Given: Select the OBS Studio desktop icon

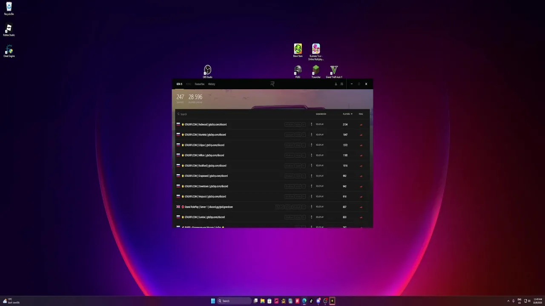Looking at the screenshot, I should click(207, 71).
